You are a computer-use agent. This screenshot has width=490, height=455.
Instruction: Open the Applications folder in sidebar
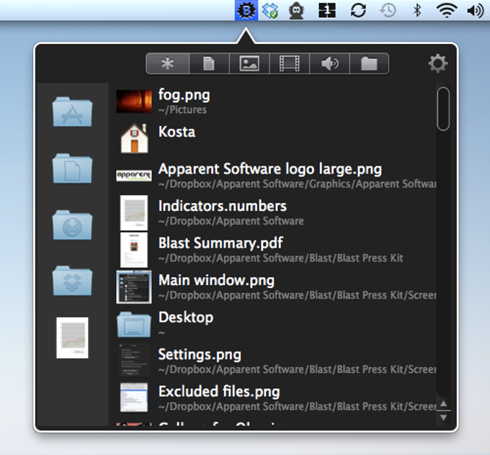72,112
